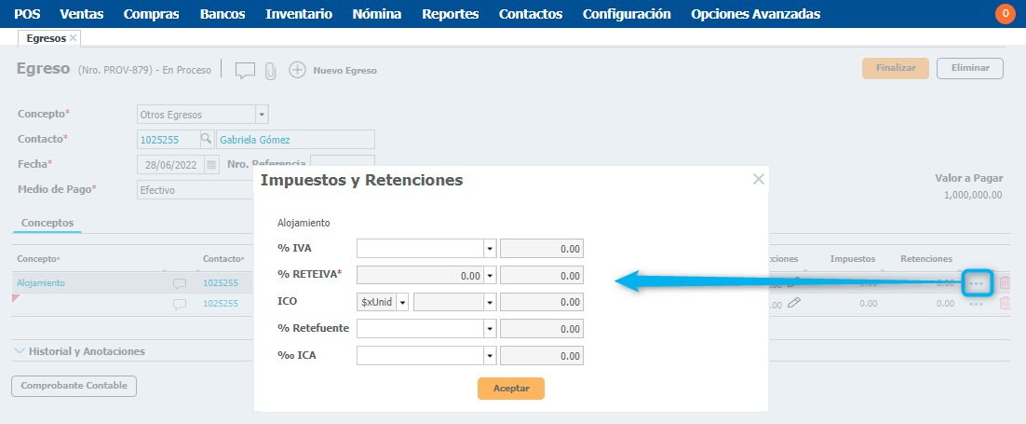
Task: Click the Comprobante Contable button
Action: 74,386
